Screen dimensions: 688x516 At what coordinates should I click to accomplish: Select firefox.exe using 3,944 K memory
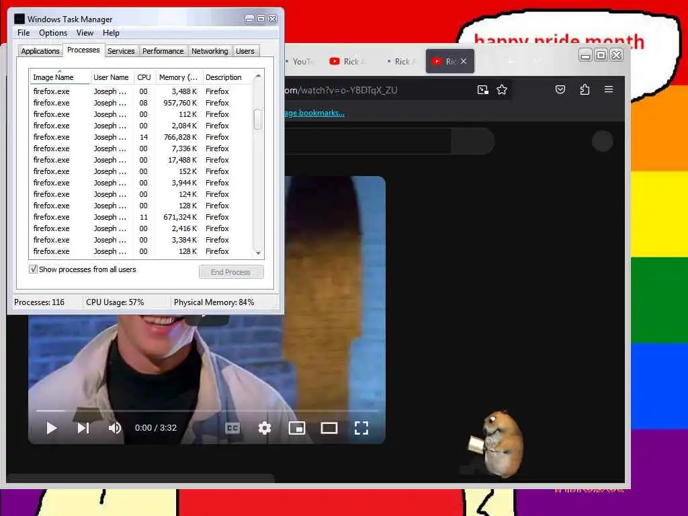[x=141, y=183]
